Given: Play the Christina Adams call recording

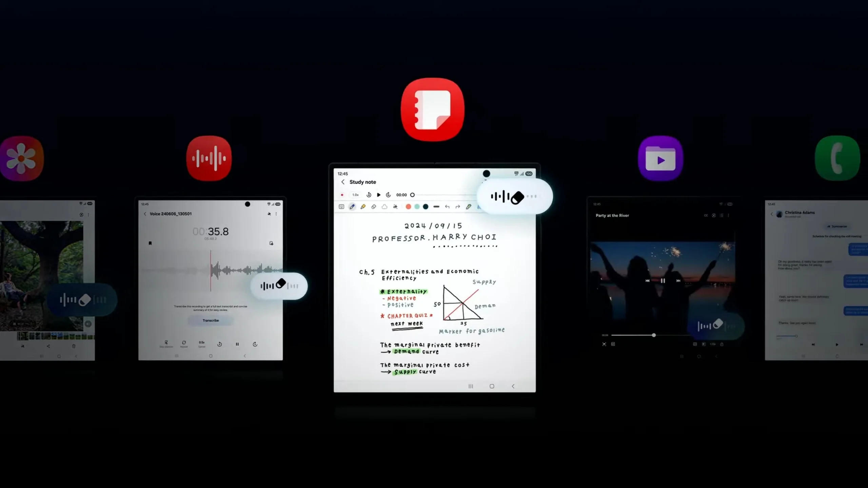Looking at the screenshot, I should [837, 344].
